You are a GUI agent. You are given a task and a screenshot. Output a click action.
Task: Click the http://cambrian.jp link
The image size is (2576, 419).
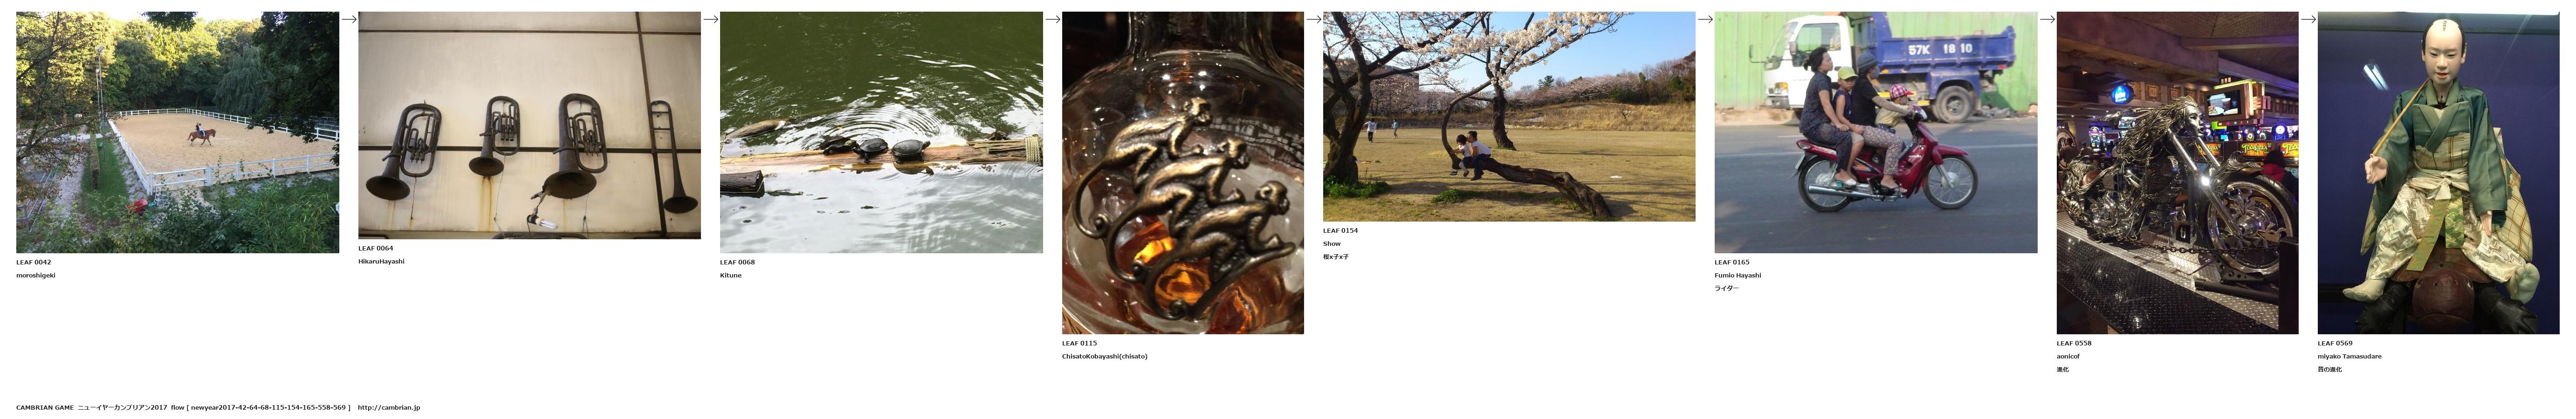pyautogui.click(x=389, y=408)
